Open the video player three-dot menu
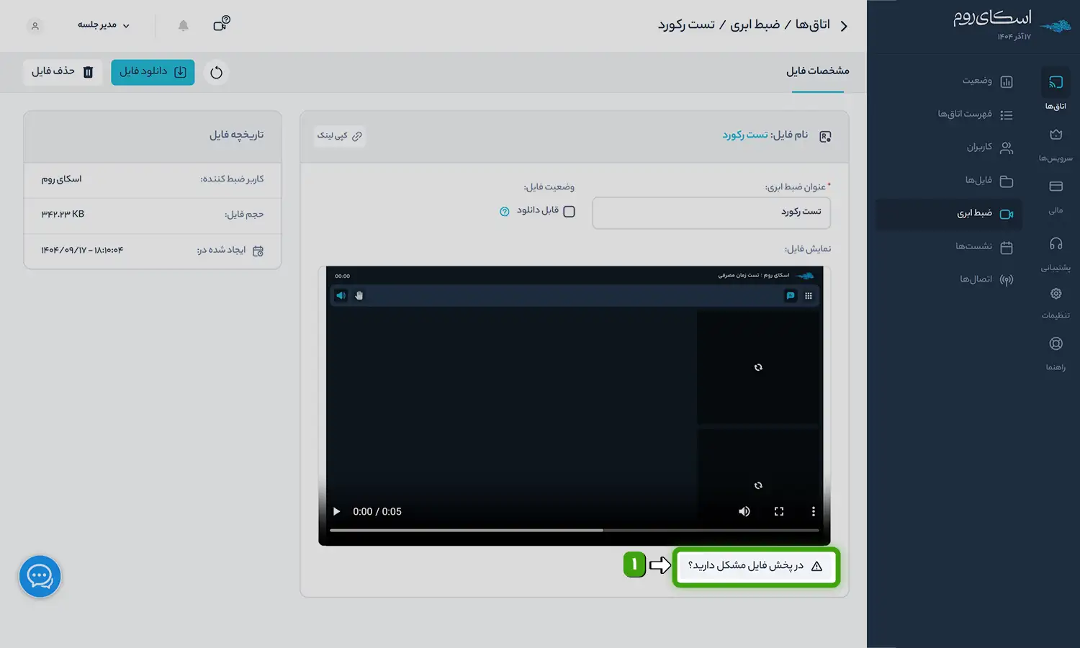Image resolution: width=1080 pixels, height=648 pixels. coord(814,511)
